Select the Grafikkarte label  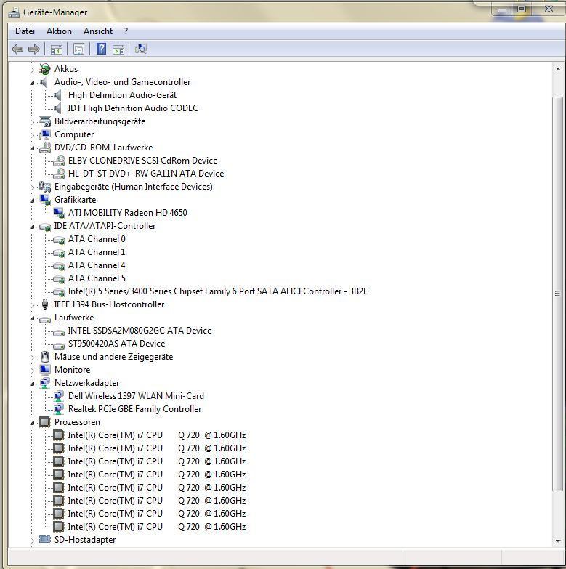click(x=75, y=200)
